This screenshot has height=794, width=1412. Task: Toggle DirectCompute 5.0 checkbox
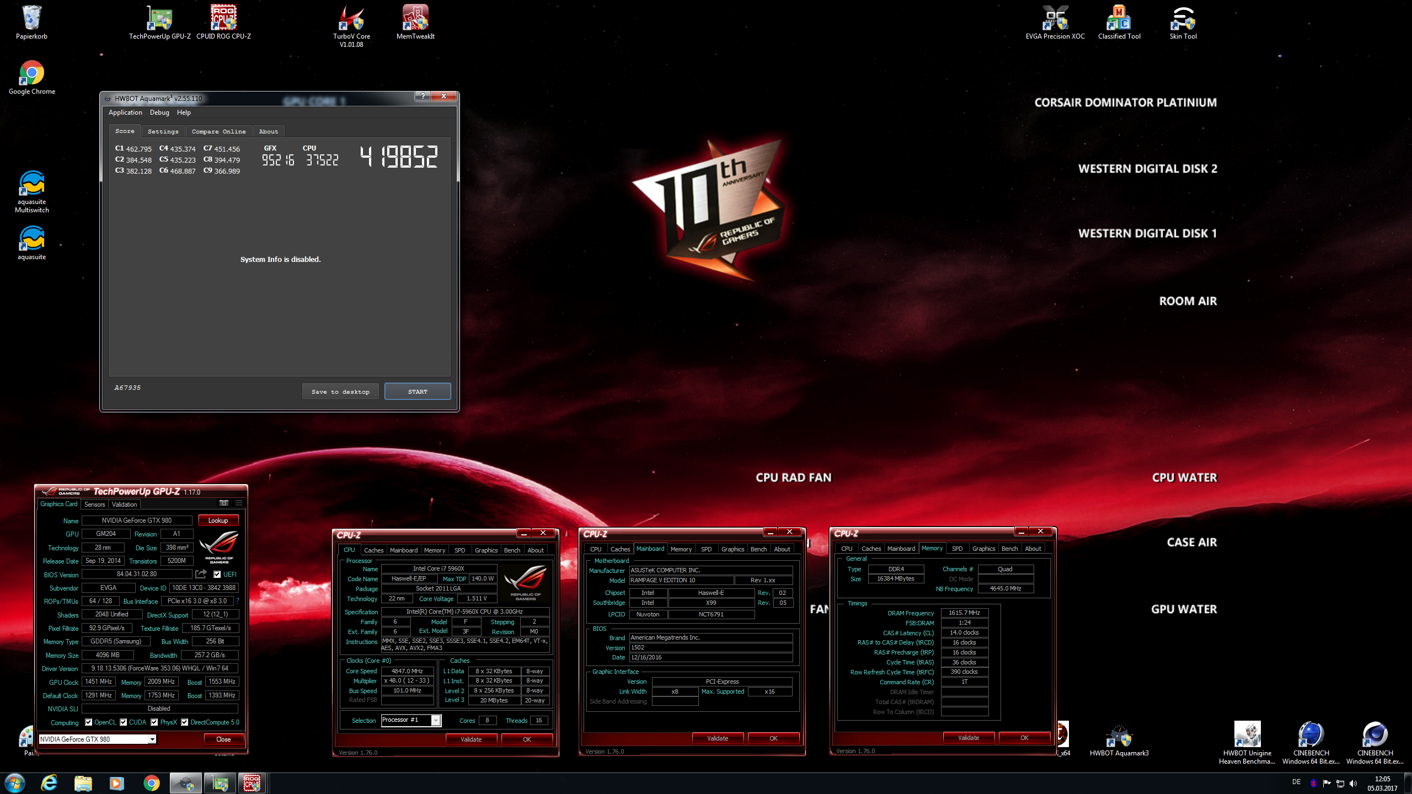tap(185, 722)
